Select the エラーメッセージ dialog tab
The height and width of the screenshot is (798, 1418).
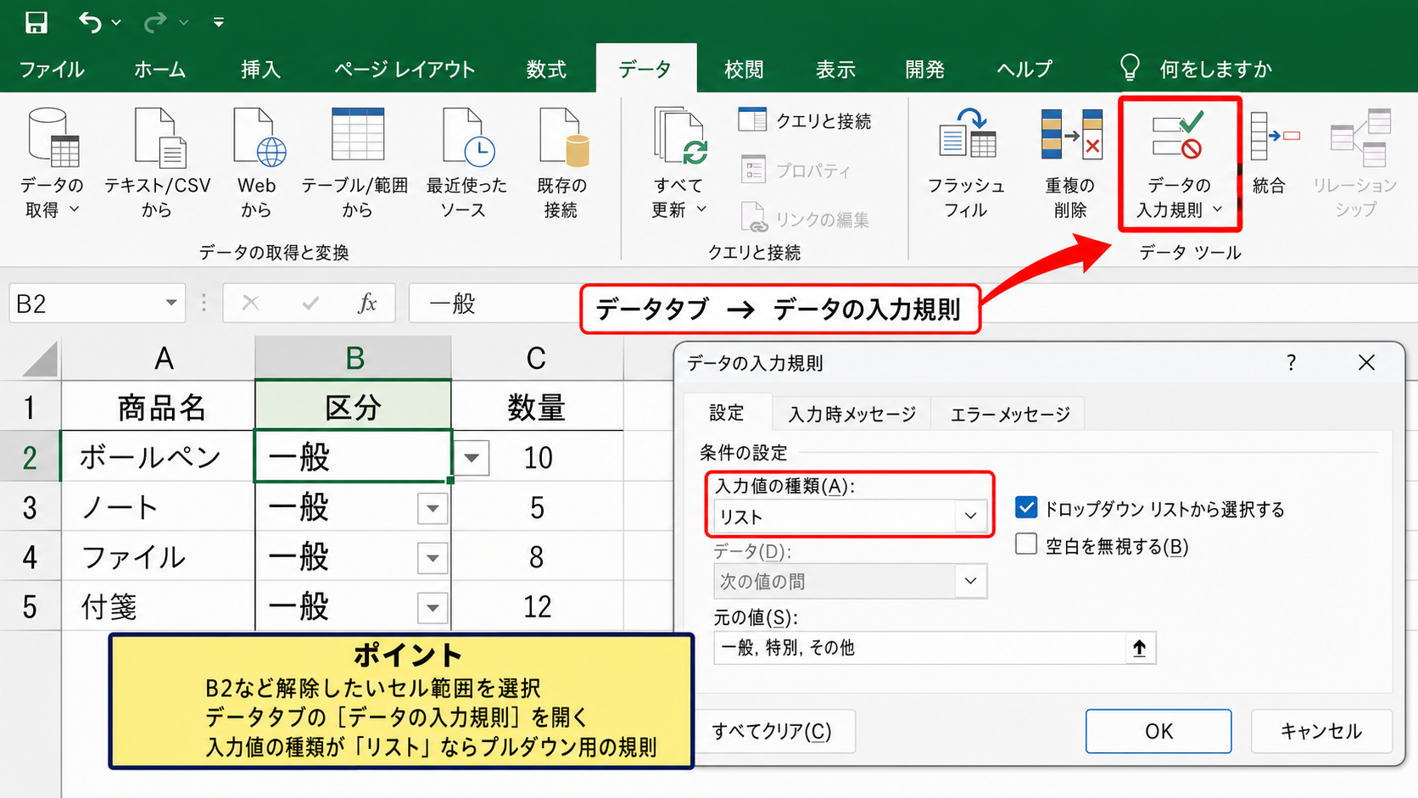pyautogui.click(x=1009, y=414)
